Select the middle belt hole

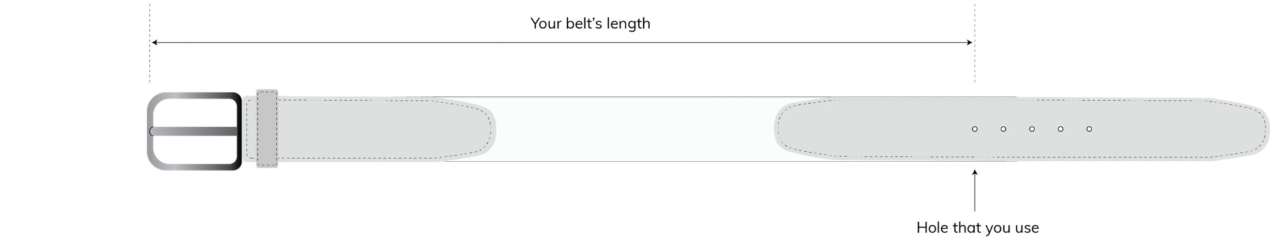click(1032, 129)
